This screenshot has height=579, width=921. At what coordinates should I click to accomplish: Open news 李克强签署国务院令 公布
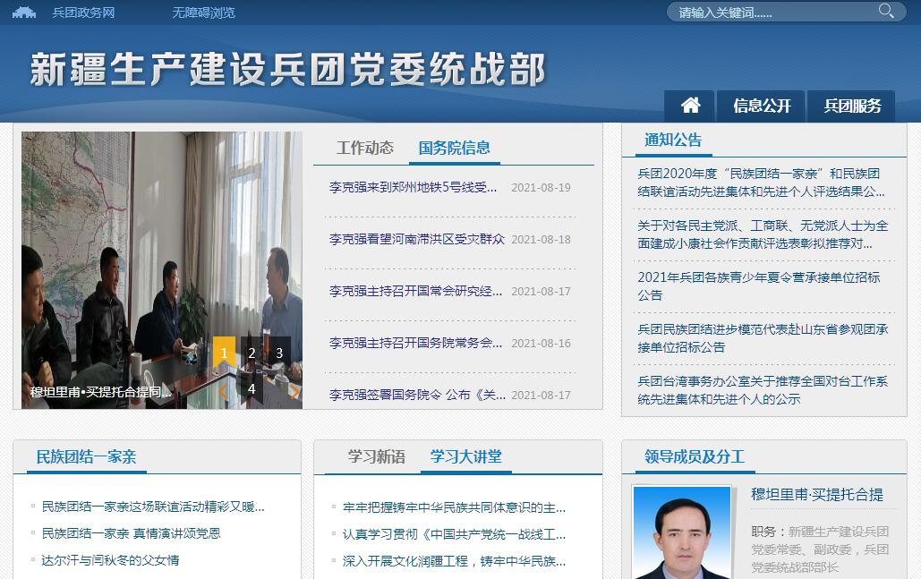(x=417, y=395)
